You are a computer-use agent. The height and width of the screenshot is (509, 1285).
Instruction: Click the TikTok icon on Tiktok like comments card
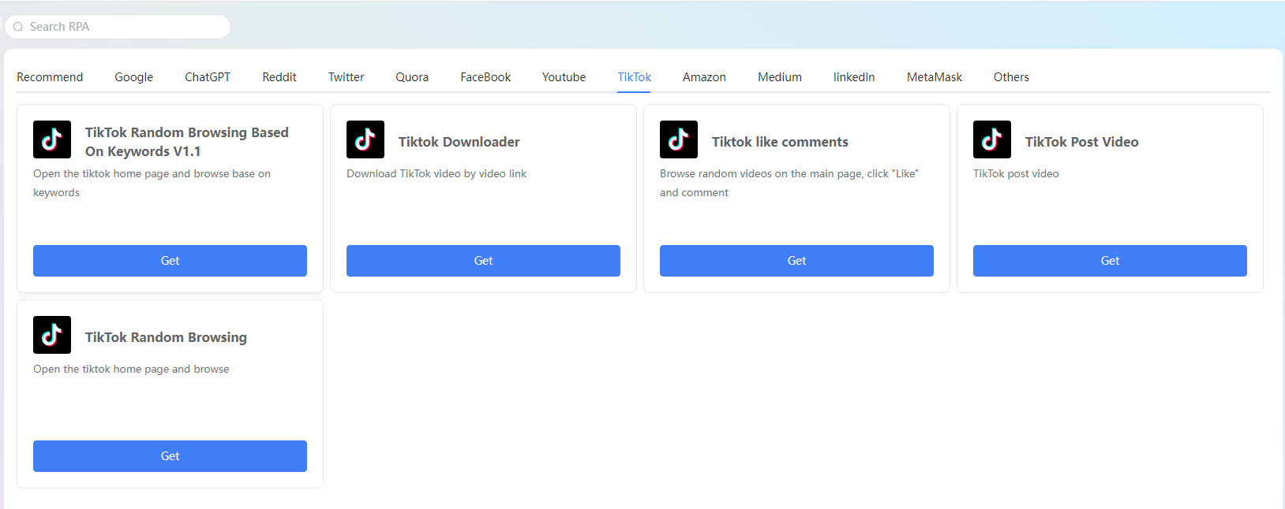tap(679, 139)
